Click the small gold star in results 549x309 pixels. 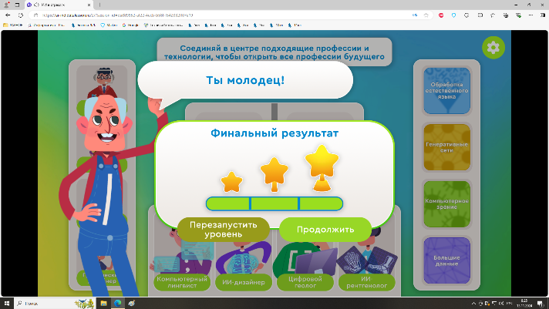pyautogui.click(x=231, y=182)
